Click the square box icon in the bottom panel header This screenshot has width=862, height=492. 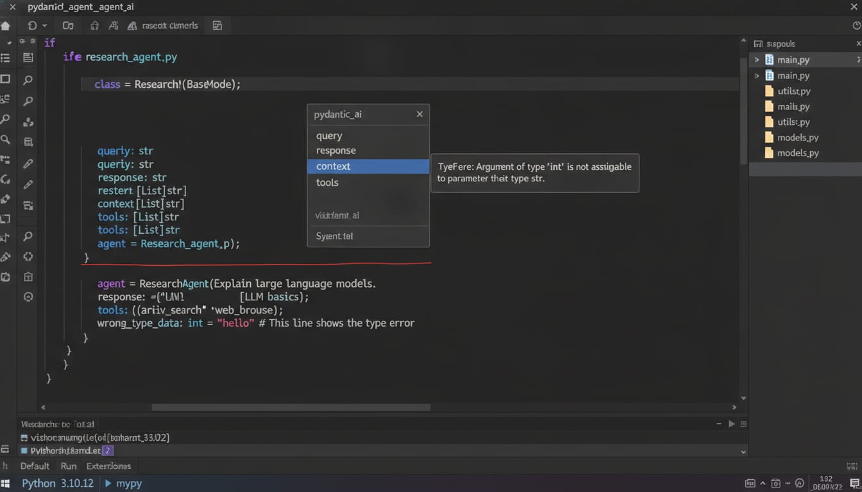pyautogui.click(x=743, y=424)
